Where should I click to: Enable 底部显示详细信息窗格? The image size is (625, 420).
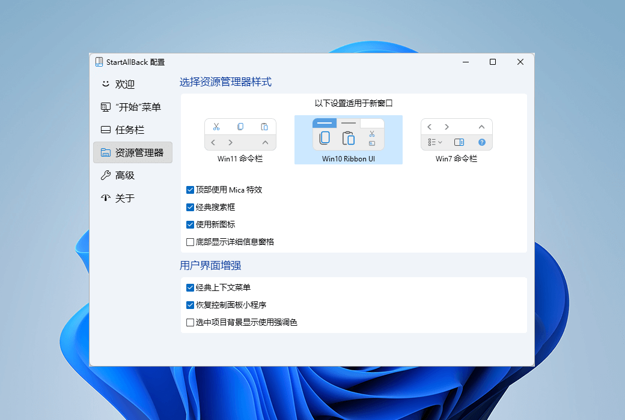(x=190, y=242)
